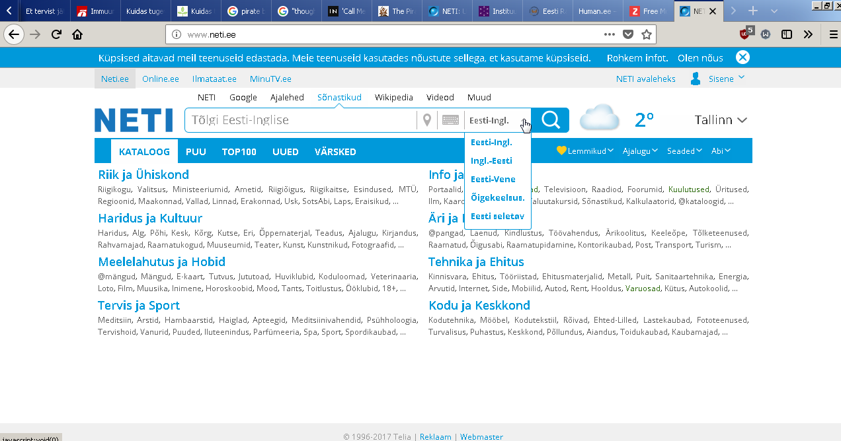
Task: Click the Tõlgi Eesti-Inglise search input field
Action: point(301,120)
